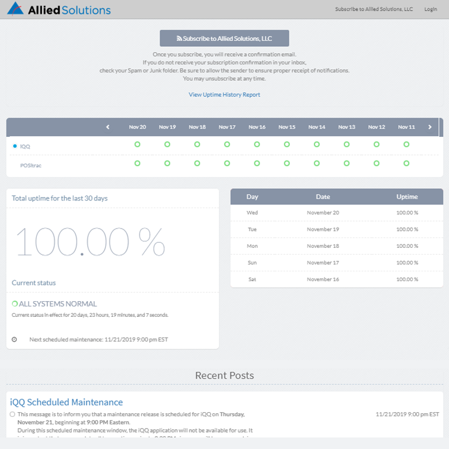Go to previous dates with left chevron
Image resolution: width=449 pixels, height=449 pixels.
click(x=108, y=127)
